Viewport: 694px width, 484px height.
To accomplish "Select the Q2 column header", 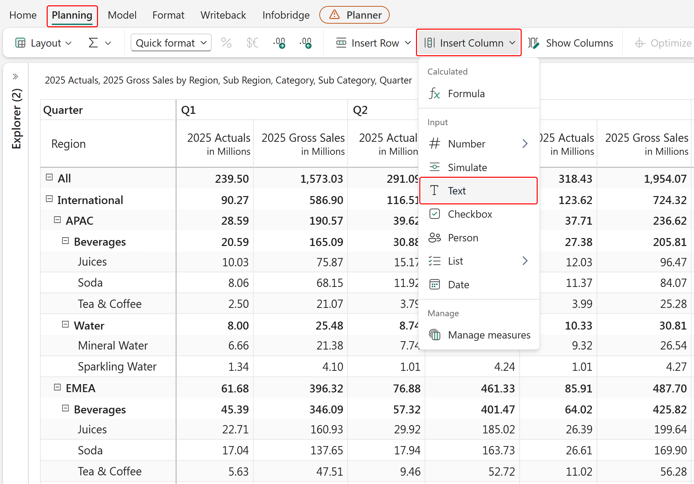I will [360, 110].
